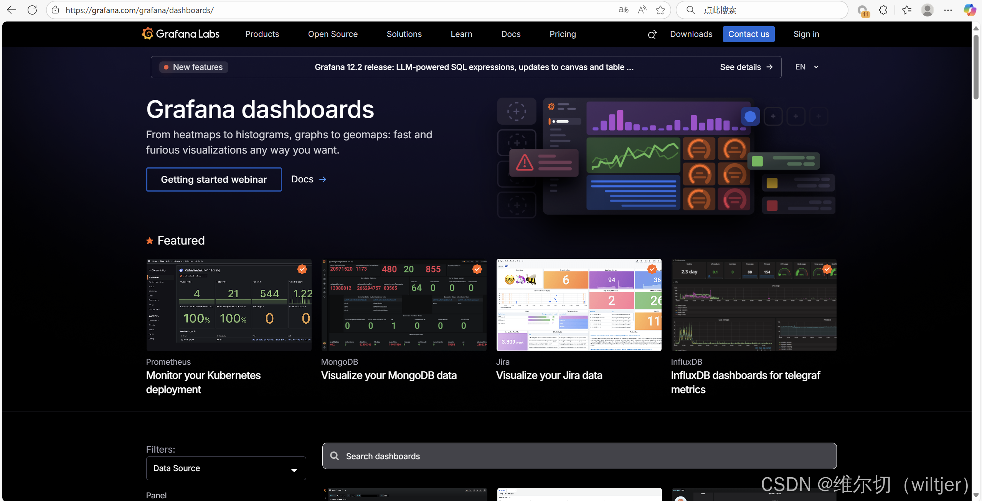Viewport: 982px width, 501px height.
Task: Open the Solutions navigation menu
Action: pyautogui.click(x=404, y=34)
